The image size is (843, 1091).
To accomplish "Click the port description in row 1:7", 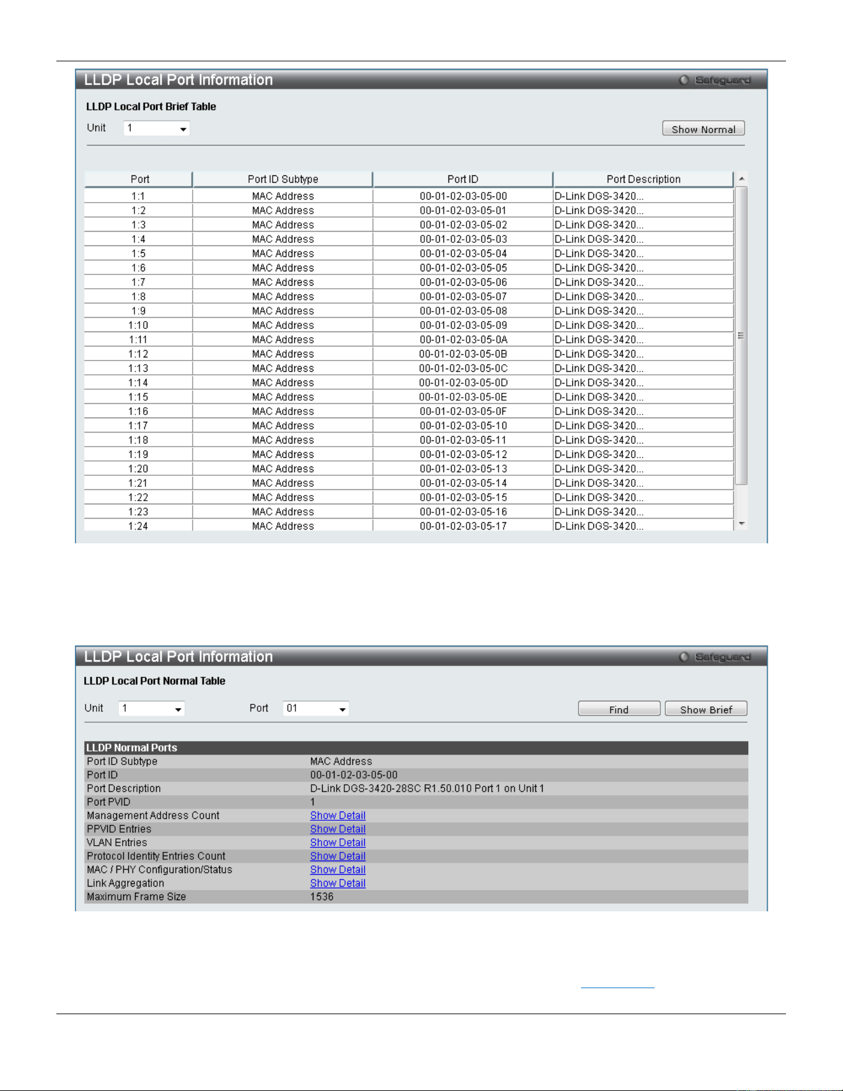I will coord(599,283).
